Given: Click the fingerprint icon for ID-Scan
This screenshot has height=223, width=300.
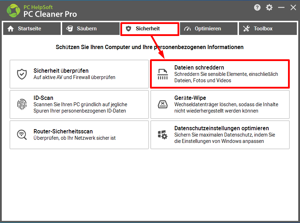Looking at the screenshot, I should click(22, 104).
